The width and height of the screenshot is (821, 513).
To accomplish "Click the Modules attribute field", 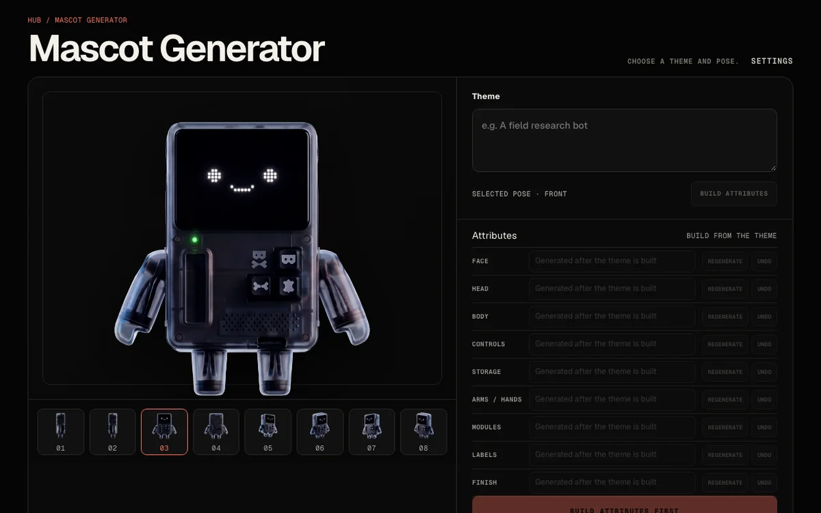I will tap(612, 427).
